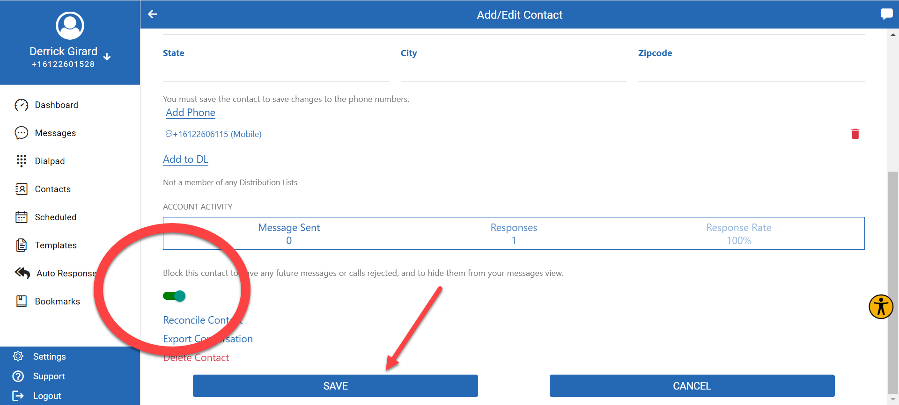Screen dimensions: 899x405
Task: Delete phone number with red trash icon
Action: pyautogui.click(x=855, y=134)
